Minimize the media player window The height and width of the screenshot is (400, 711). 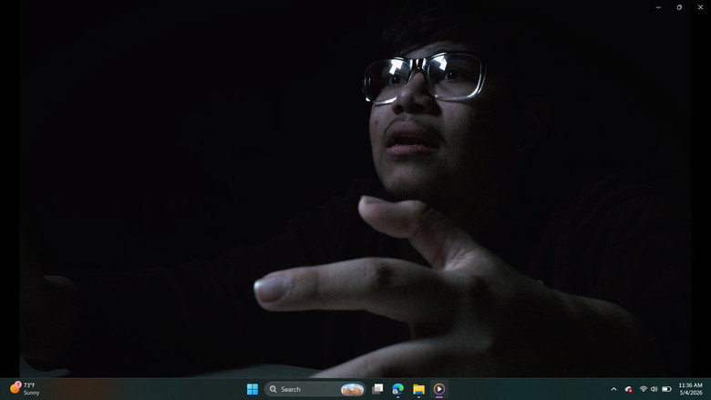658,7
